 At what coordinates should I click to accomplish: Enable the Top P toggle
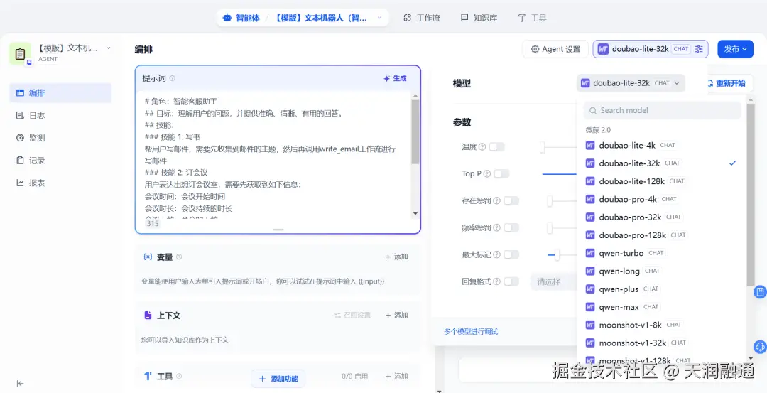pos(501,173)
